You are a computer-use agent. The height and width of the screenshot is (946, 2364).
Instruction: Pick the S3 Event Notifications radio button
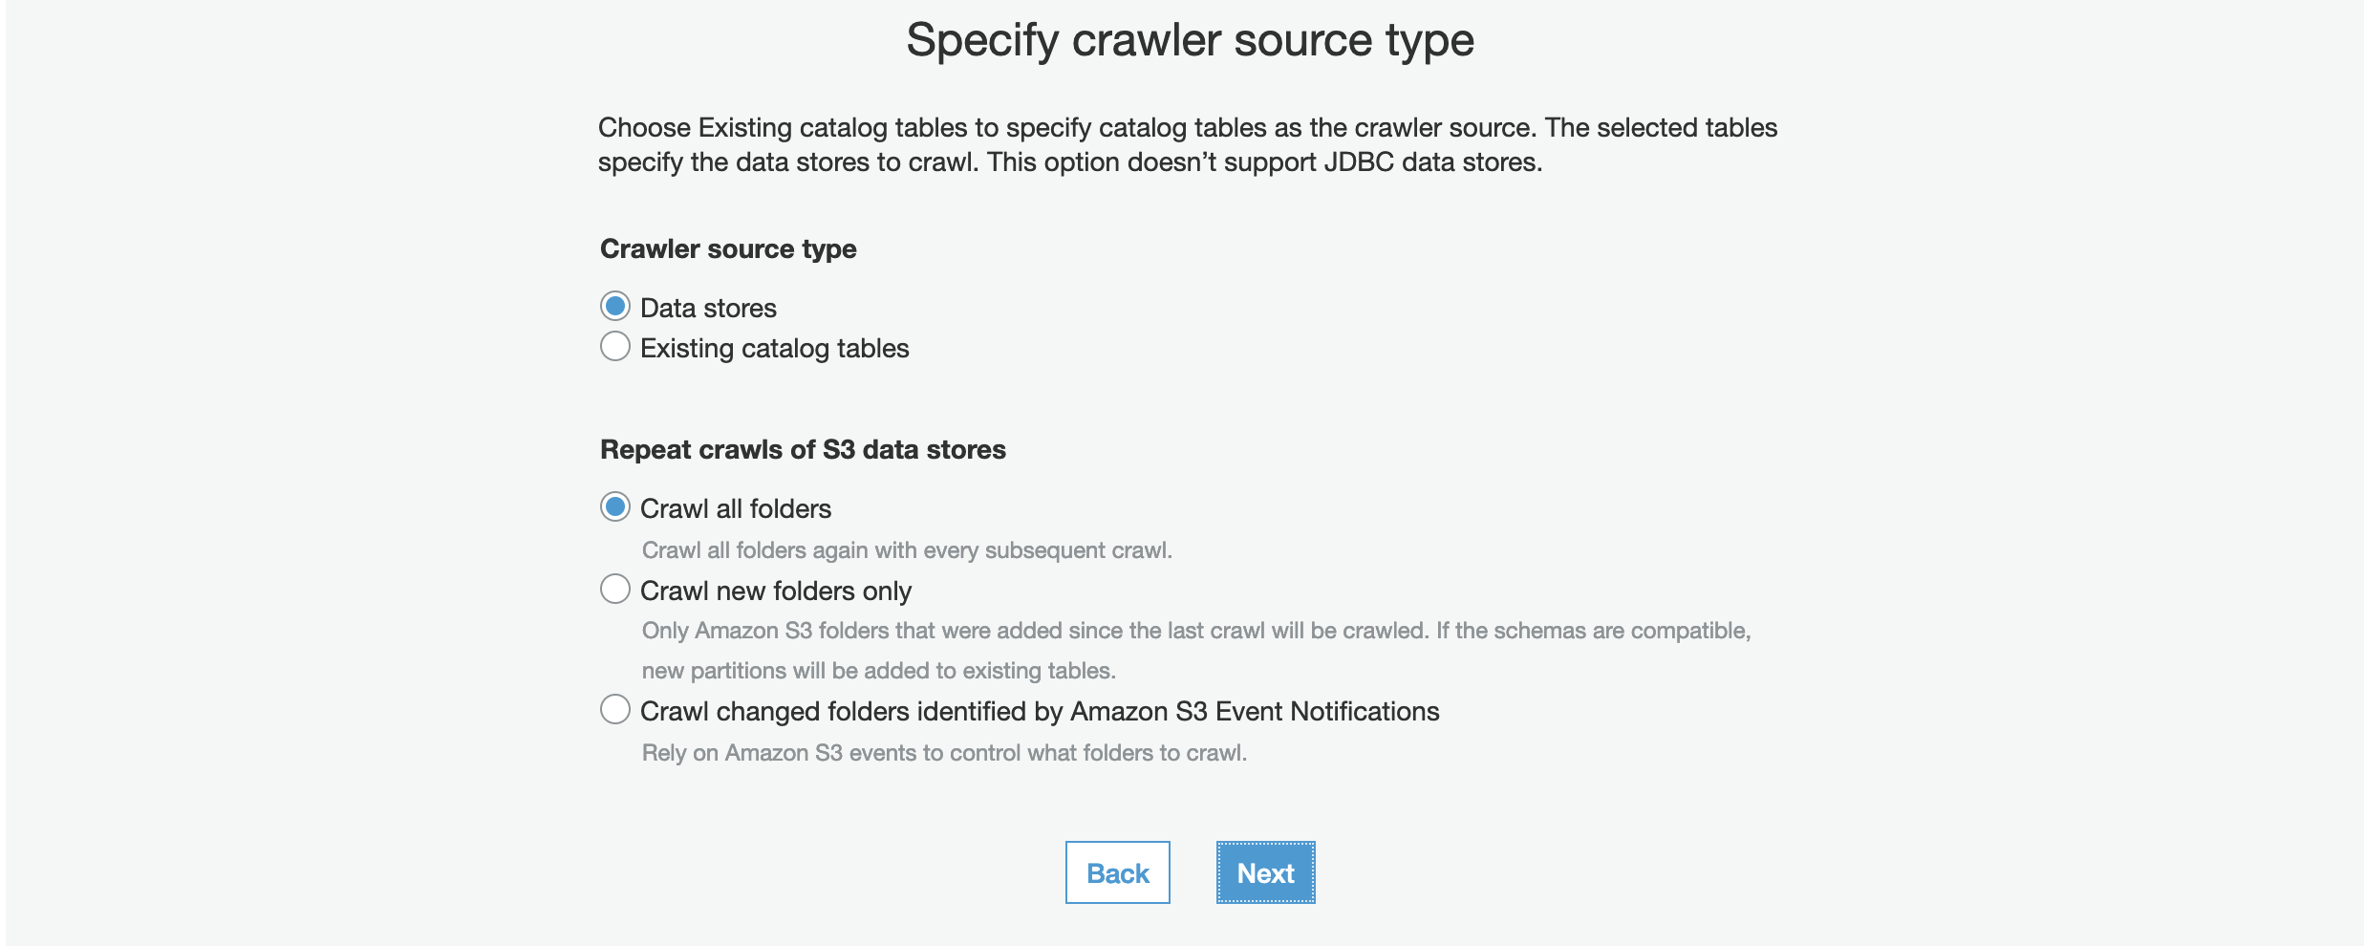coord(615,710)
